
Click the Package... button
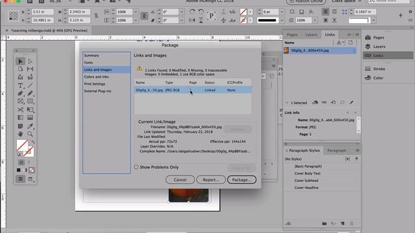point(242,180)
